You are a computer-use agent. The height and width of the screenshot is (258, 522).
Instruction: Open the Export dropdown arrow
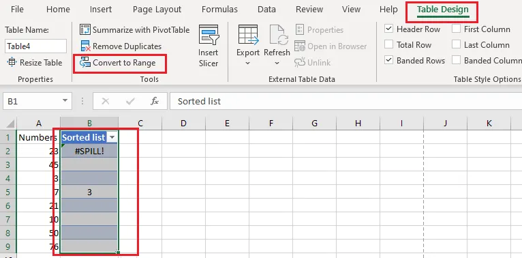point(247,63)
